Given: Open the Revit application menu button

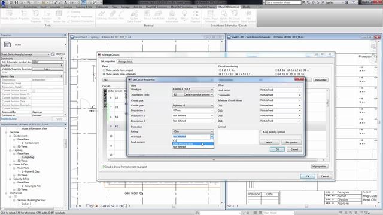Looking at the screenshot, I should (4, 4).
